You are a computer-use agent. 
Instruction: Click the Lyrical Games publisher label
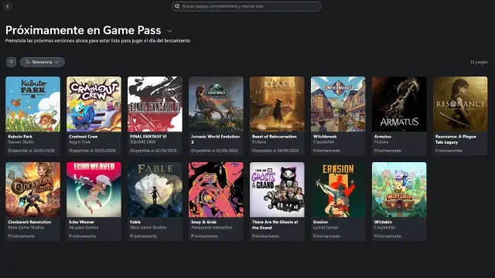point(326,228)
